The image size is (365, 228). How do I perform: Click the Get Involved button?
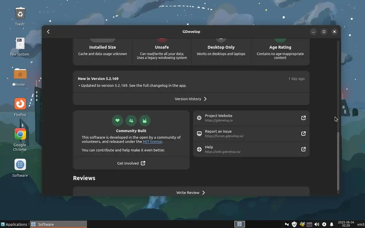tap(131, 163)
